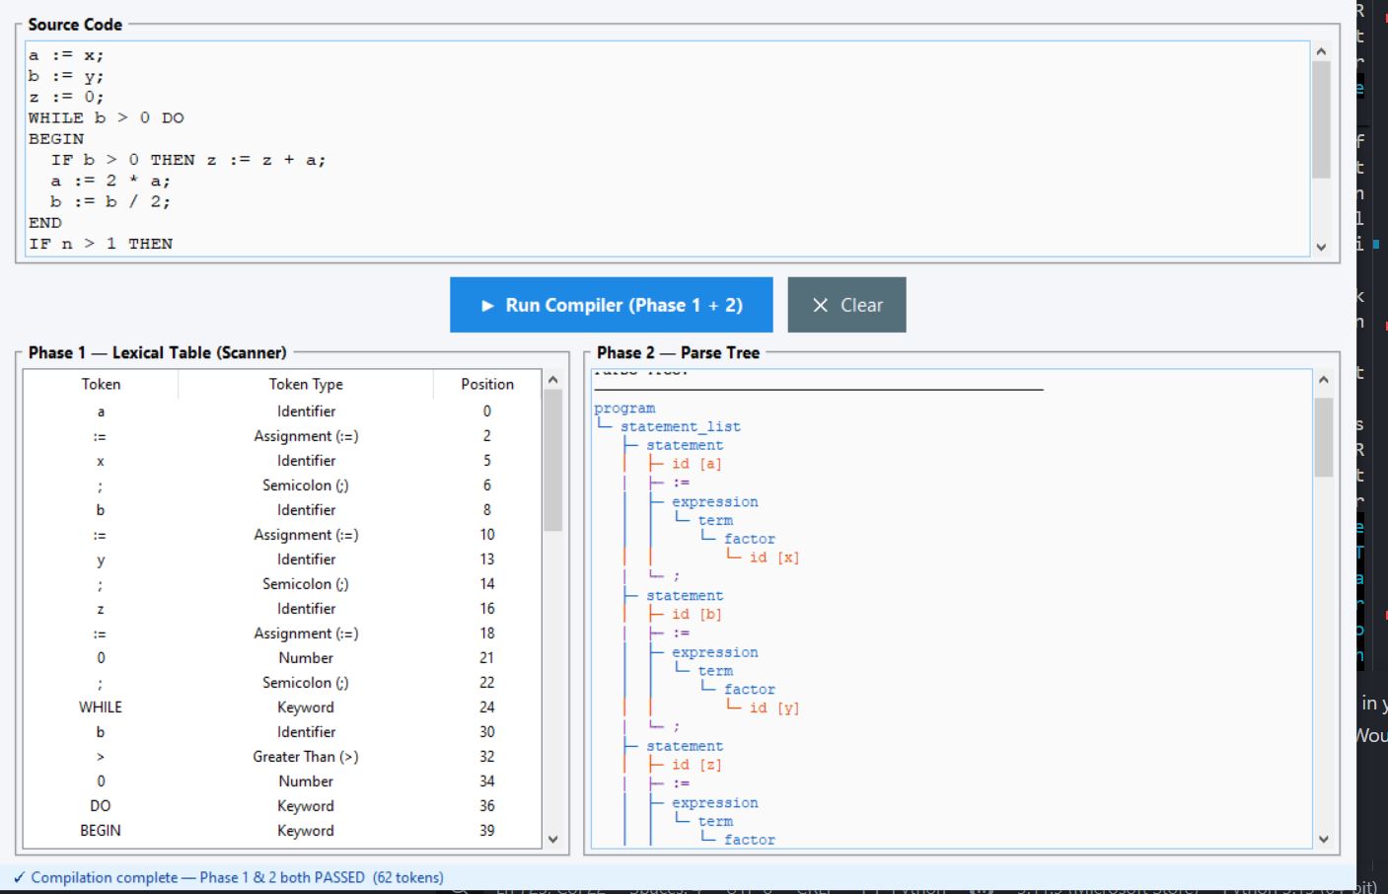Click 'id [b]' node in parse tree

pyautogui.click(x=696, y=614)
